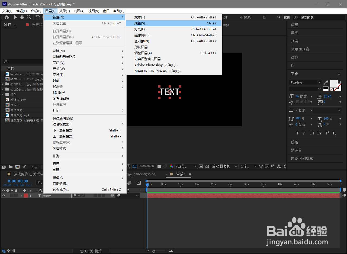Select the Hand tool in the toolbar
Screen dimensions: 347x254
pos(23,17)
